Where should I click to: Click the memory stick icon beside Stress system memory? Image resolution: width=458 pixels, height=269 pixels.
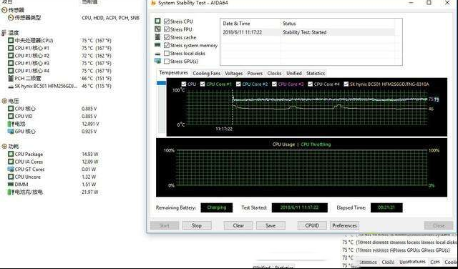click(x=157, y=45)
